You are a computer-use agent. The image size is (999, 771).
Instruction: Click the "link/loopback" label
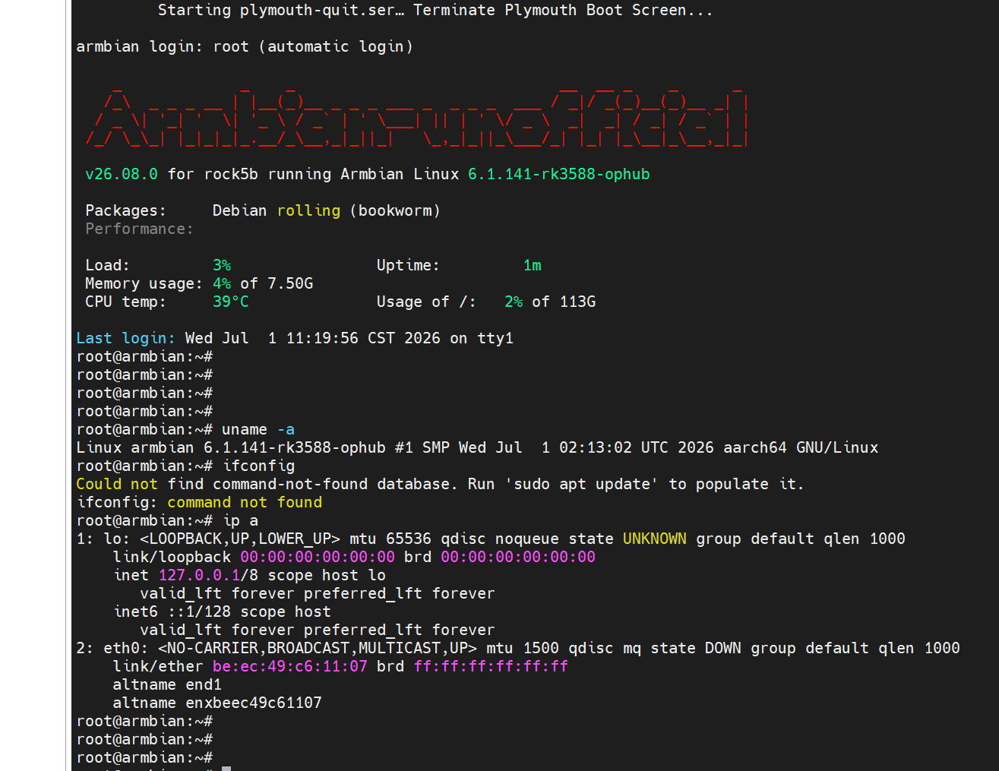tap(172, 558)
